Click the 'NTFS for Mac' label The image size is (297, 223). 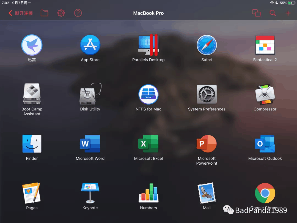click(x=148, y=109)
